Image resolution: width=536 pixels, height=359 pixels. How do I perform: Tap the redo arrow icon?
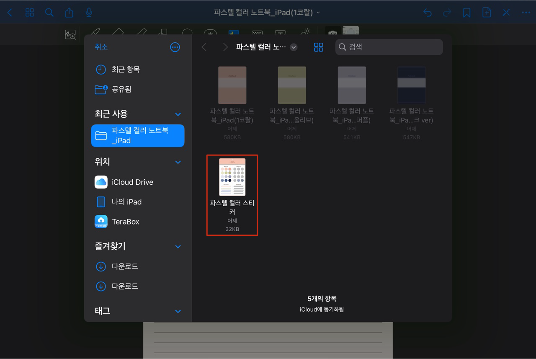[x=447, y=13]
